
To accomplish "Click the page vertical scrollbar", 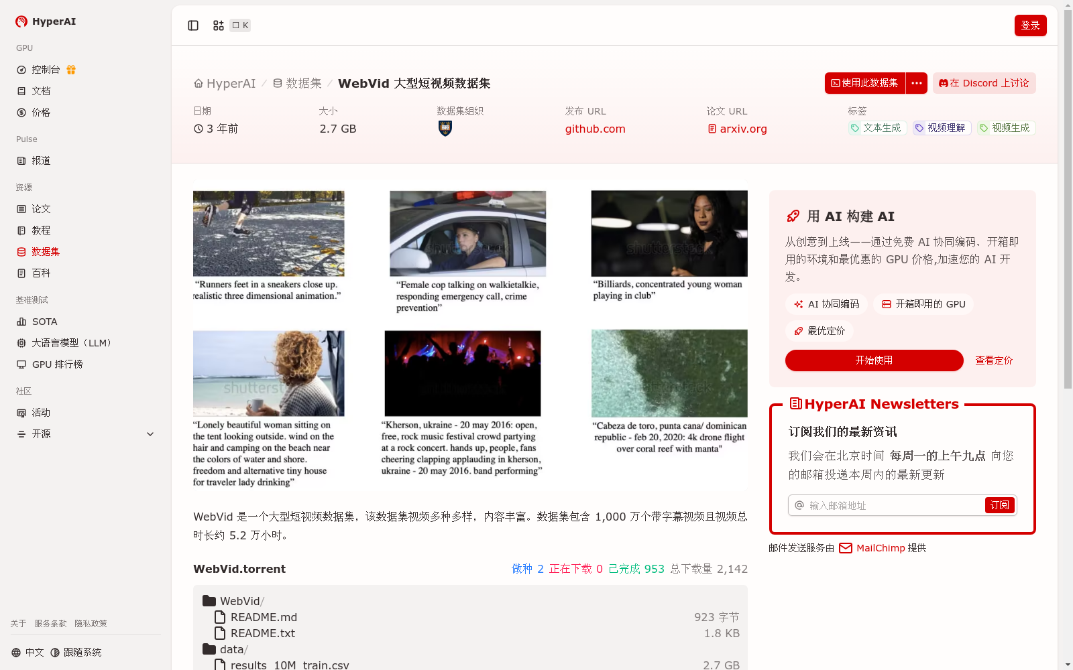I will (x=1068, y=201).
